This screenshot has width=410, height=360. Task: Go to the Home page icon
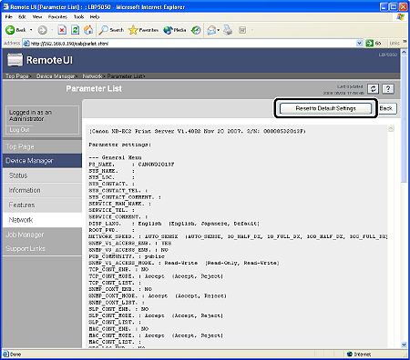(x=88, y=30)
